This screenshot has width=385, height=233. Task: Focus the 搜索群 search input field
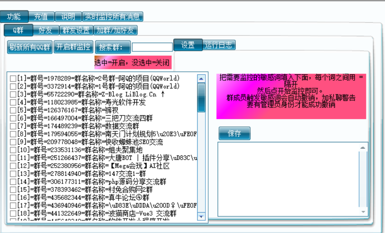coord(152,47)
